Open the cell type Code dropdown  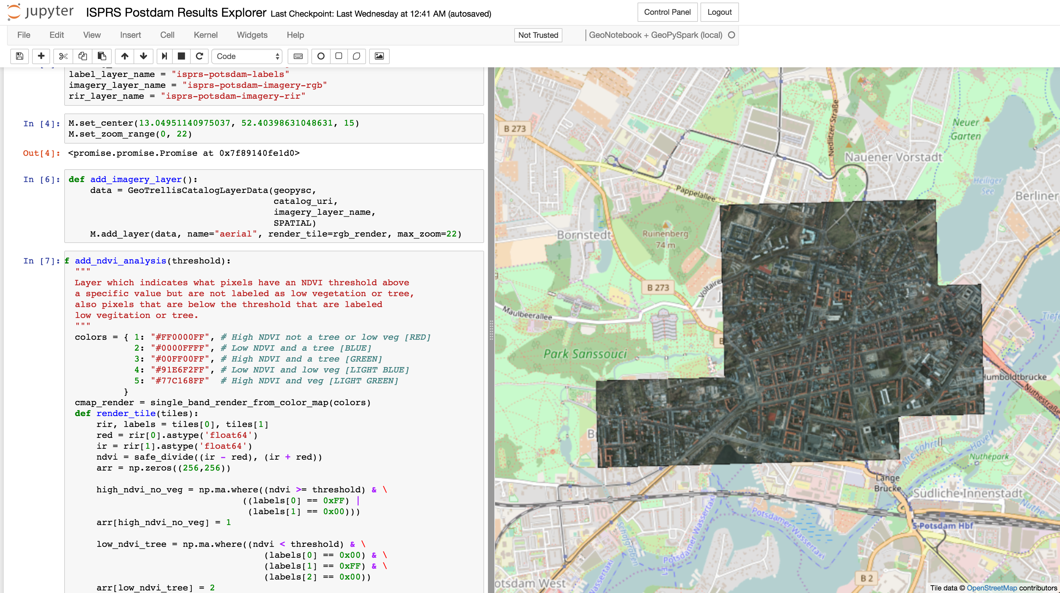coord(247,56)
